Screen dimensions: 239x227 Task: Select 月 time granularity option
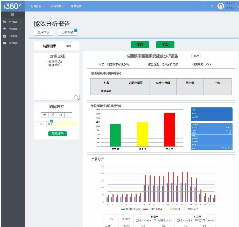tap(60, 115)
